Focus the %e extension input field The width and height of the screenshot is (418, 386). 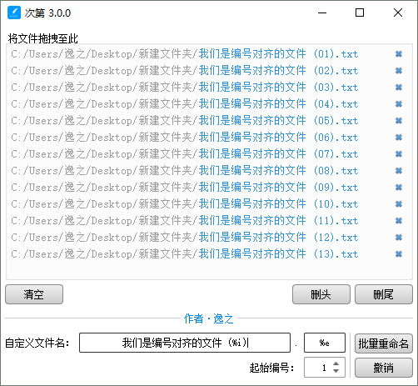coord(325,343)
